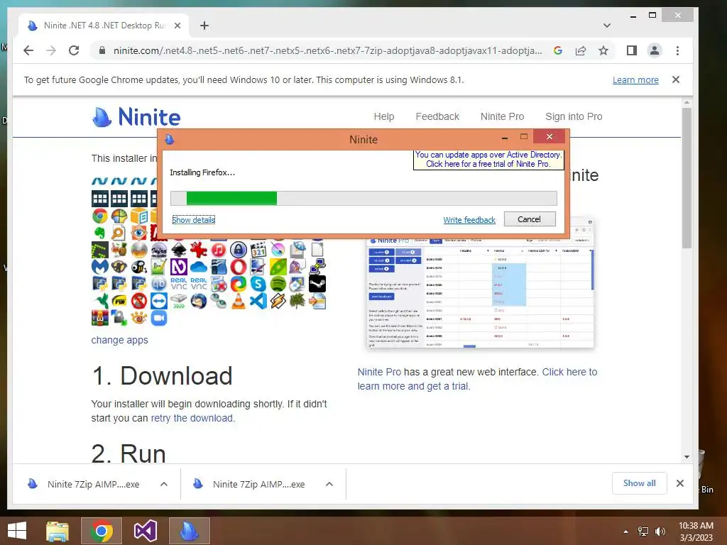The image size is (727, 545).
Task: Click the TeamViewer icon
Action: click(x=159, y=301)
